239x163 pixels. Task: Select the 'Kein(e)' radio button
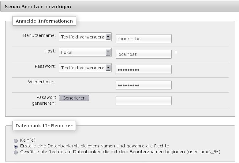click(x=16, y=141)
